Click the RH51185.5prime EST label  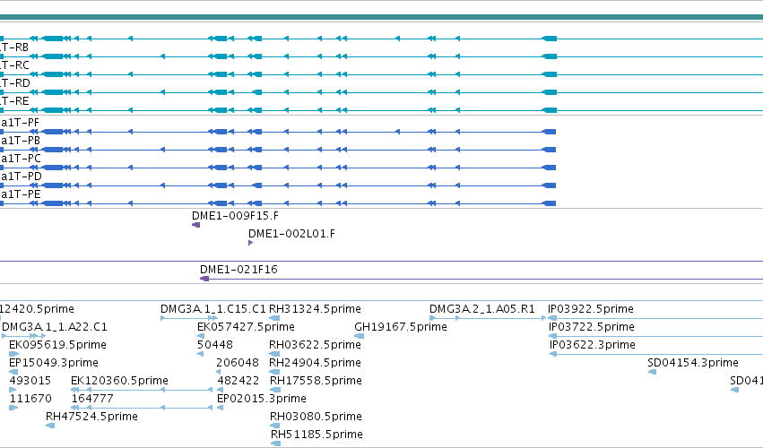pyautogui.click(x=316, y=435)
